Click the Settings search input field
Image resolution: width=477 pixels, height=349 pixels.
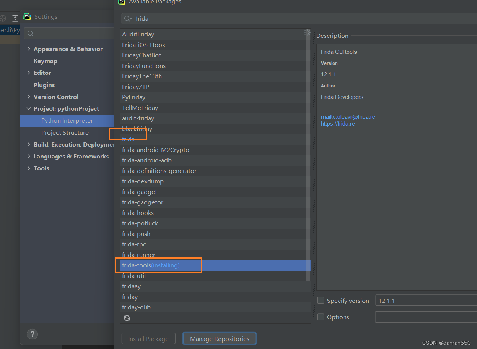click(69, 34)
